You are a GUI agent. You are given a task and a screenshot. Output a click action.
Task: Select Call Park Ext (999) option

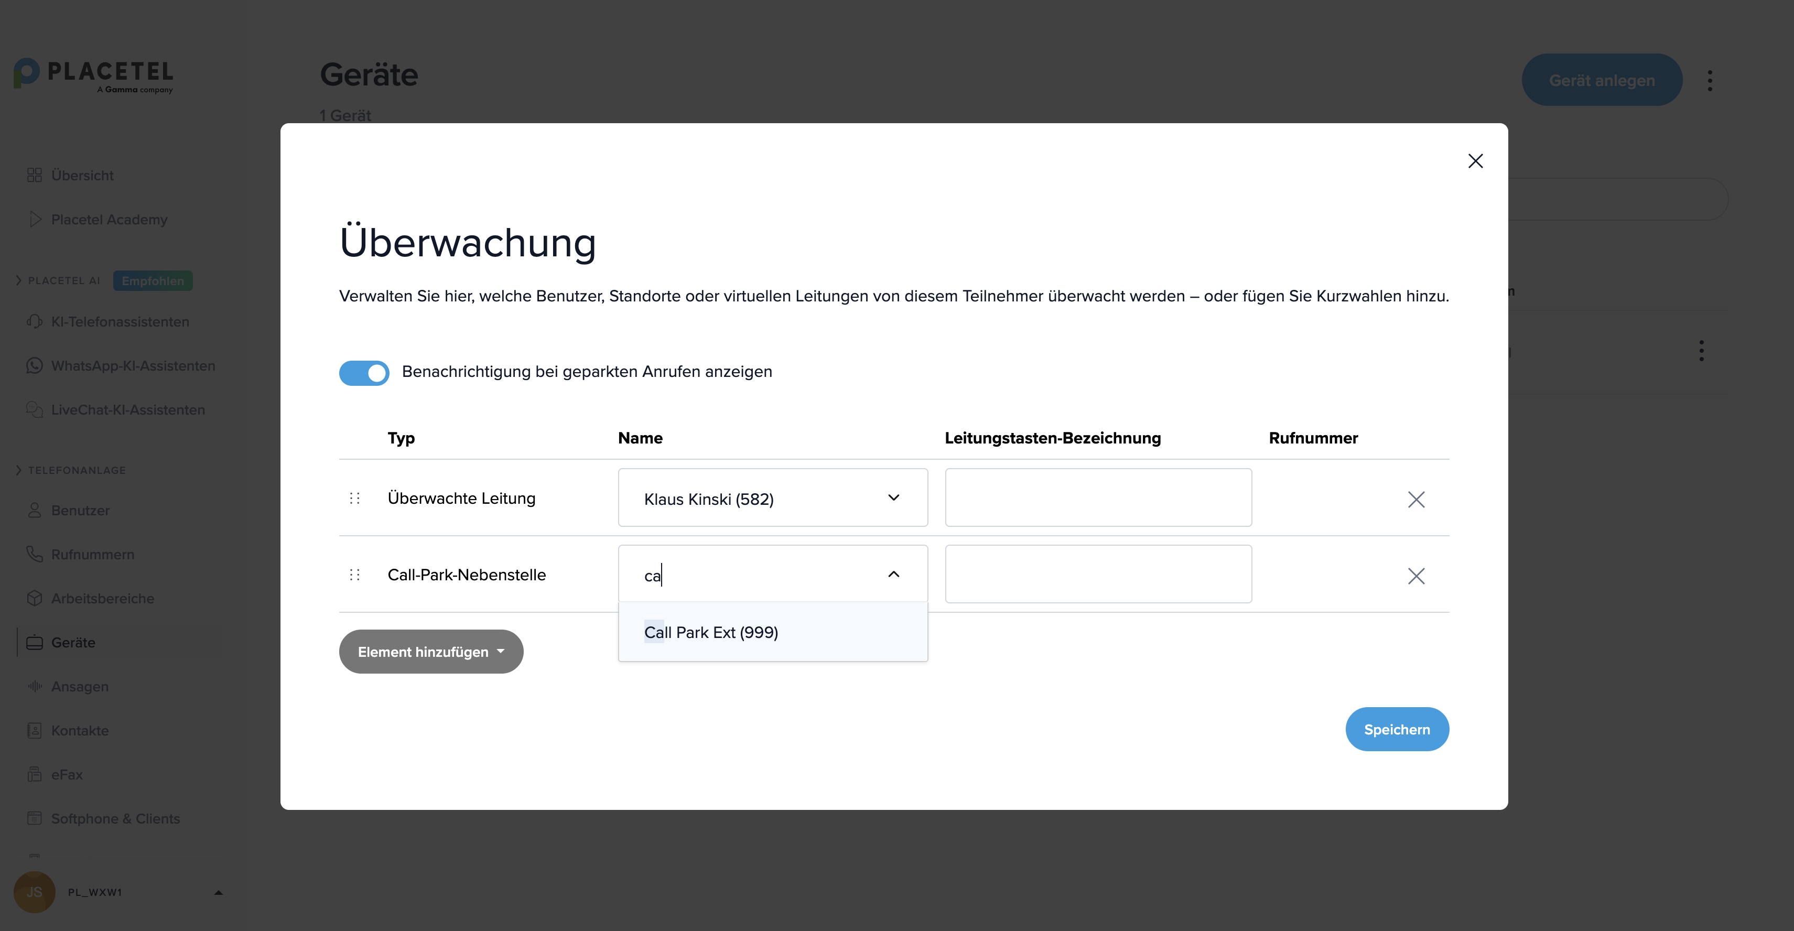pyautogui.click(x=772, y=632)
